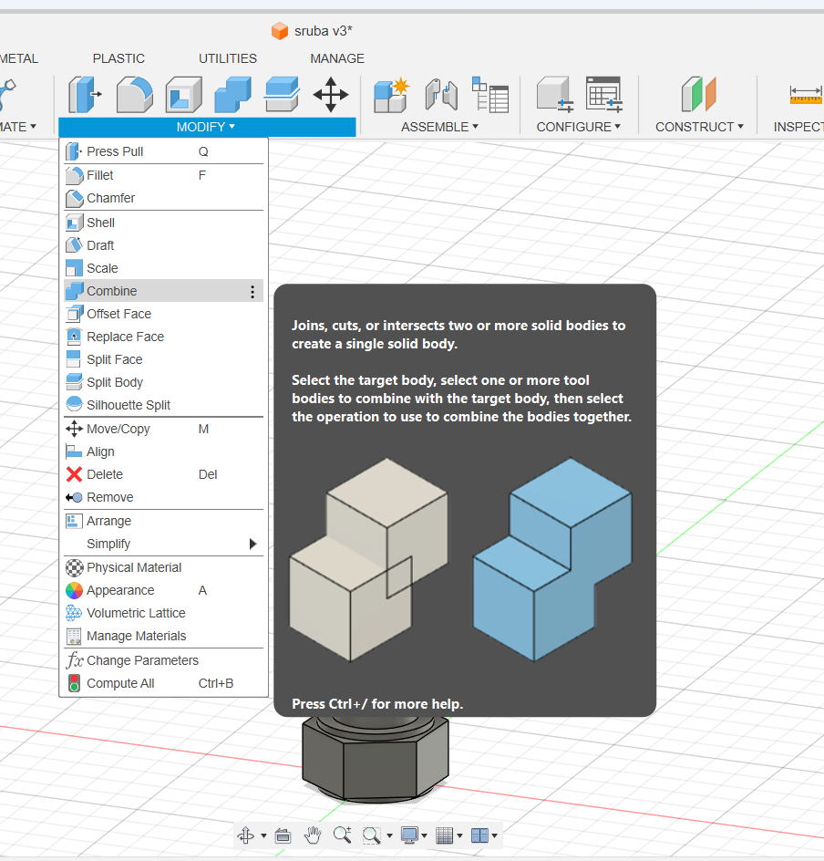
Task: Click the Bill of Materials icon
Action: 489,95
